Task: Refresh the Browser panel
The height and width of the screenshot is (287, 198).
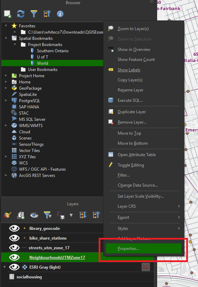Action: click(x=21, y=14)
